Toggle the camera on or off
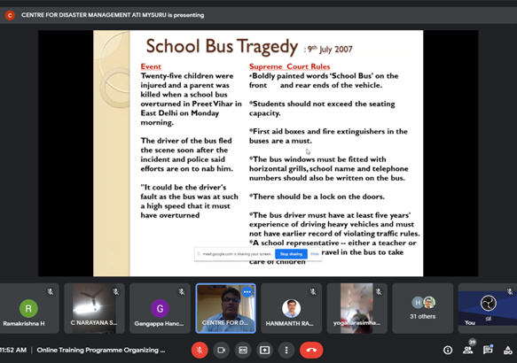Image resolution: width=517 pixels, height=363 pixels. pyautogui.click(x=221, y=350)
